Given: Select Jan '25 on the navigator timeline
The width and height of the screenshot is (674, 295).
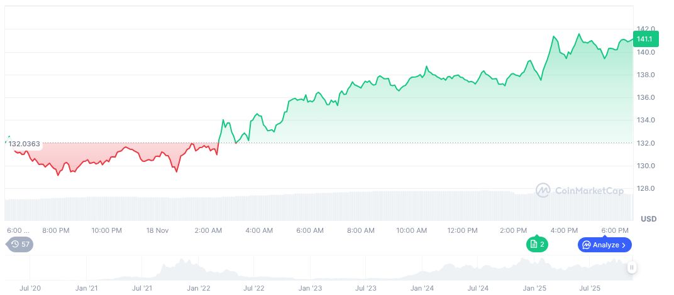Looking at the screenshot, I should 534,288.
